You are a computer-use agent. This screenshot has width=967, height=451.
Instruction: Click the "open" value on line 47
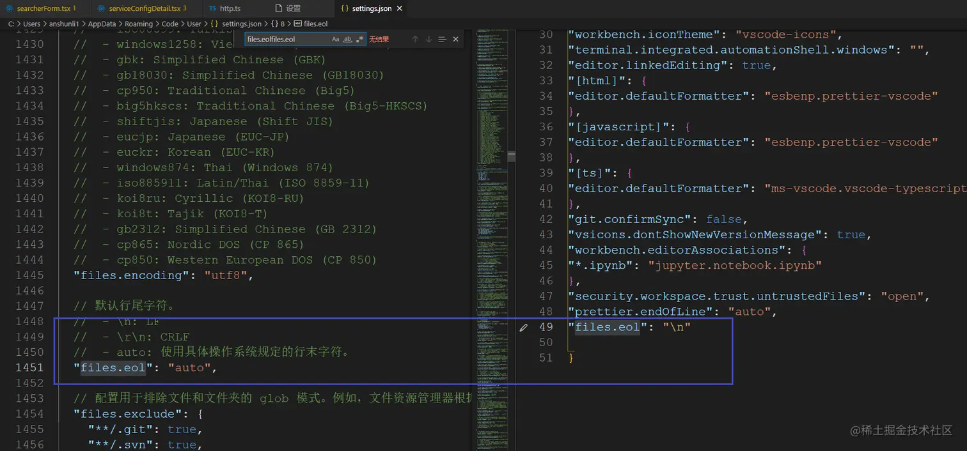tap(902, 296)
